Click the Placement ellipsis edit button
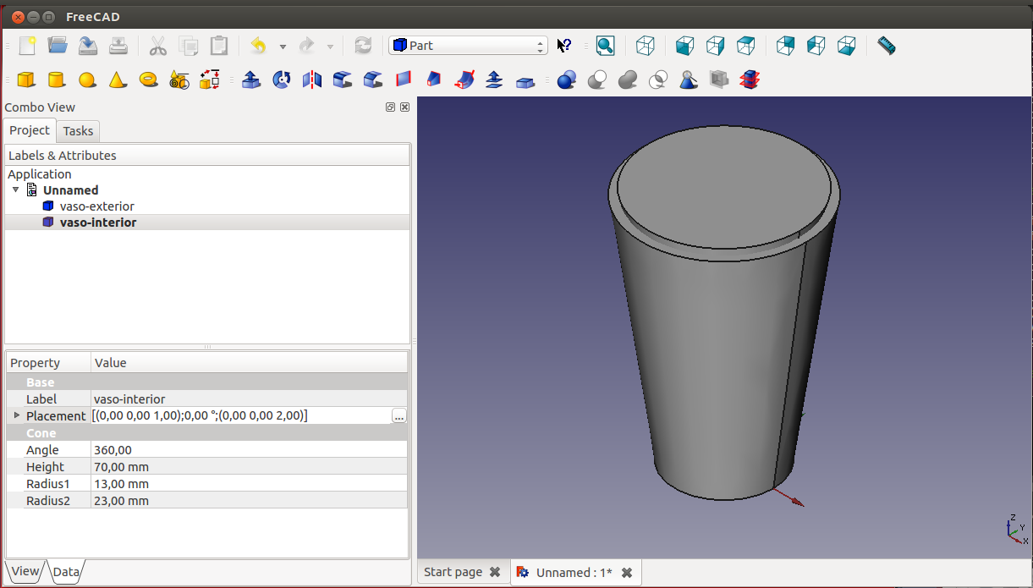Image resolution: width=1033 pixels, height=588 pixels. [399, 416]
